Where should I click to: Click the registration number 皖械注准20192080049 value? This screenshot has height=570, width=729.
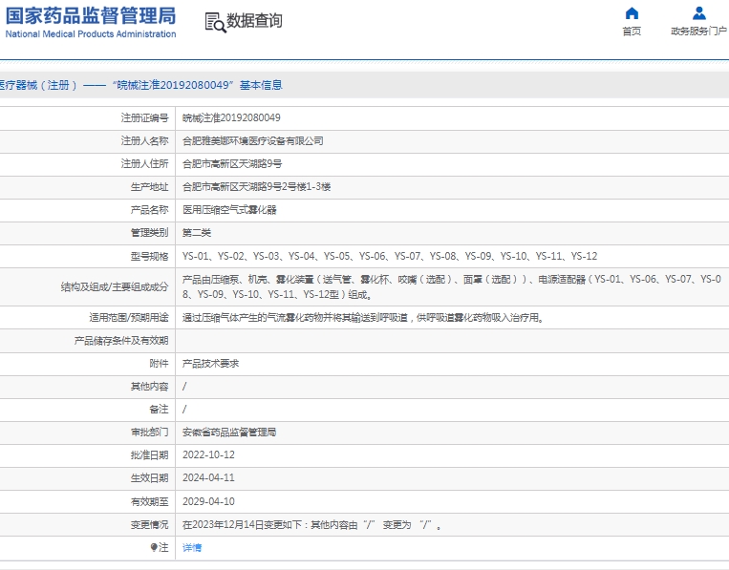click(231, 118)
